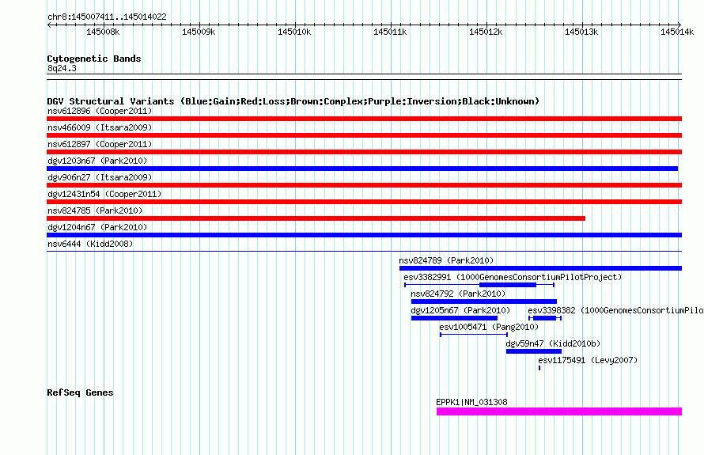
Task: Click the esv3382991 1000GenomesConsortiumPilotProject label
Action: (513, 277)
